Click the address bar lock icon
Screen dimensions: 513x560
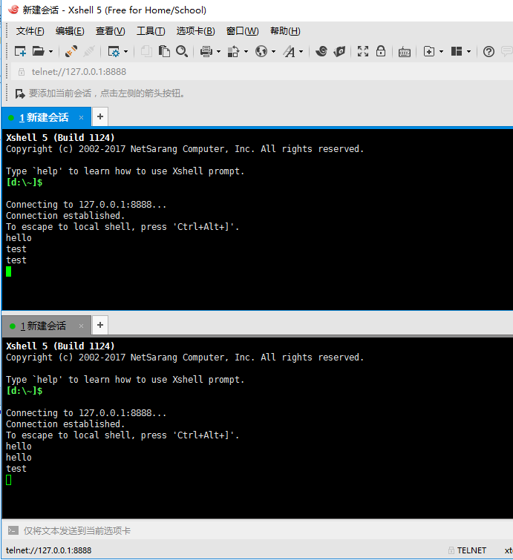click(x=22, y=72)
